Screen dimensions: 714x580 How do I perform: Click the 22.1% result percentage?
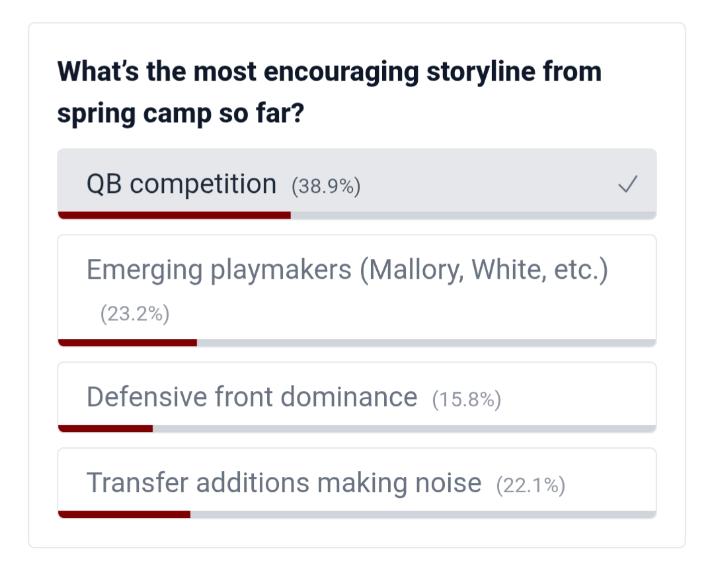[530, 486]
